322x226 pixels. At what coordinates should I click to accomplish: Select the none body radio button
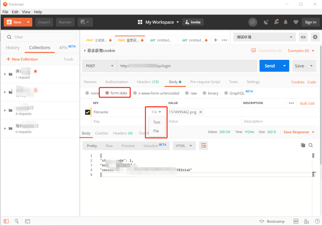(87, 93)
